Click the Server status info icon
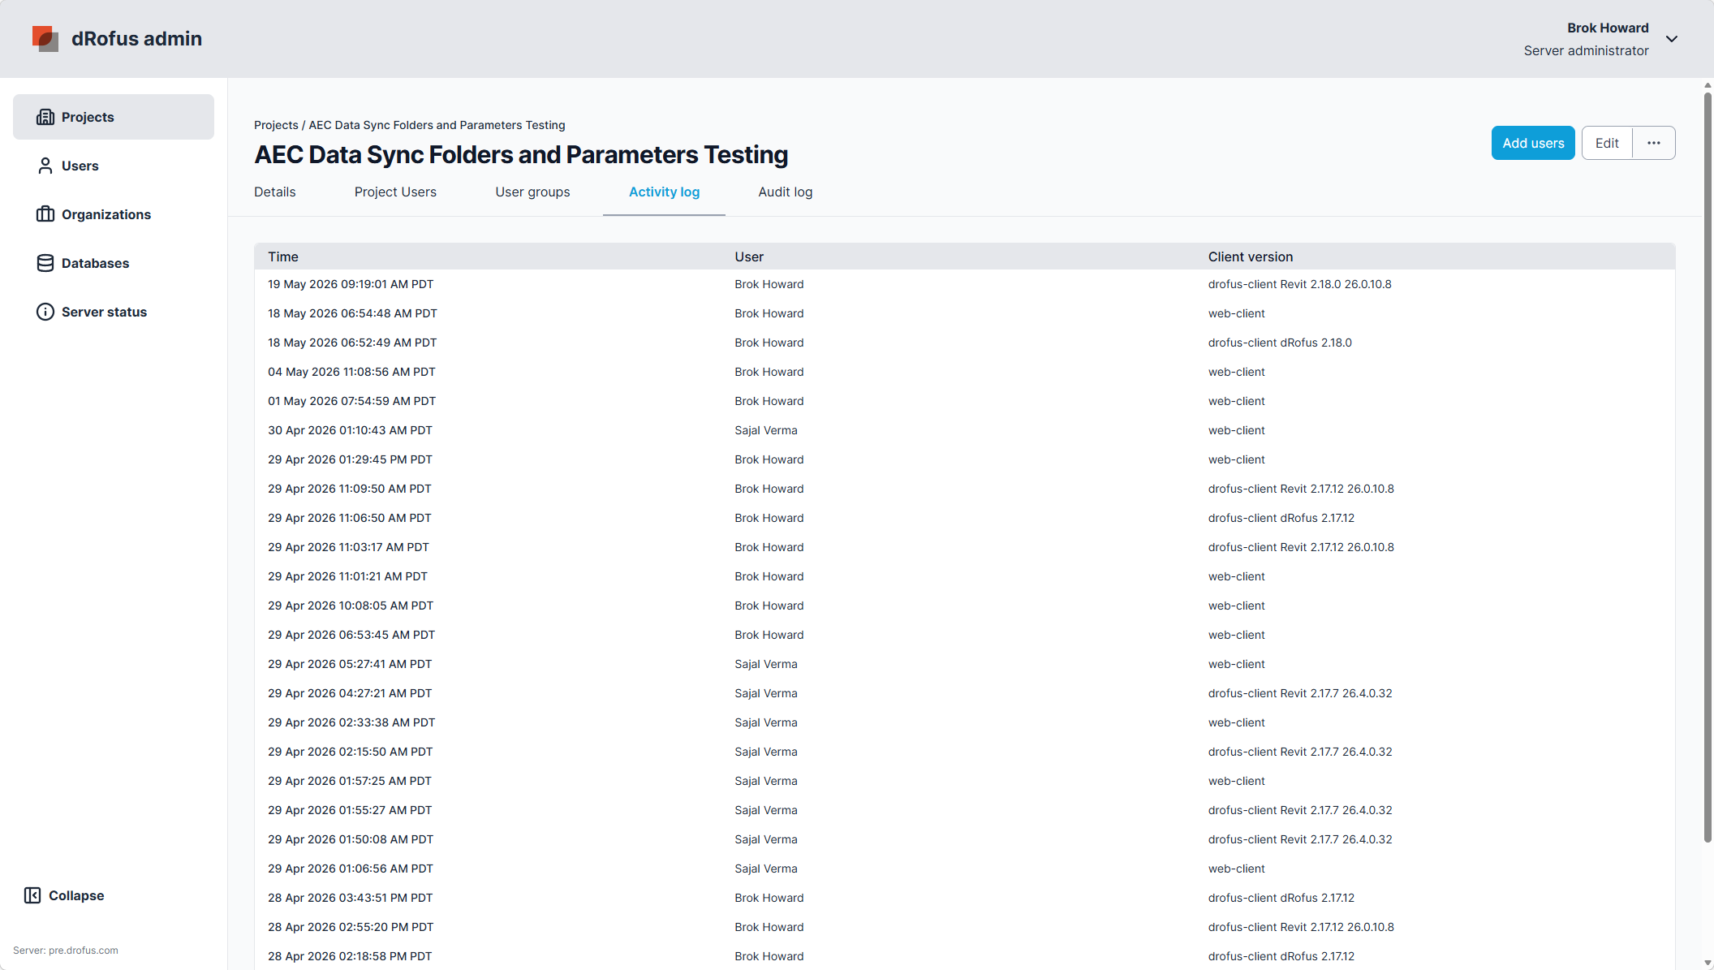1714x970 pixels. pos(45,312)
